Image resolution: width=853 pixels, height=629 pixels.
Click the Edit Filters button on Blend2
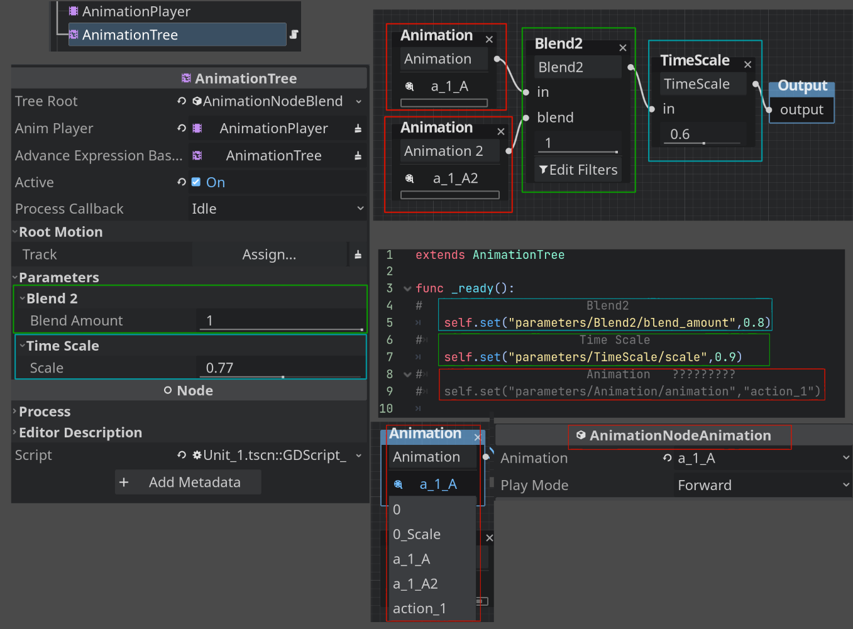(x=578, y=170)
